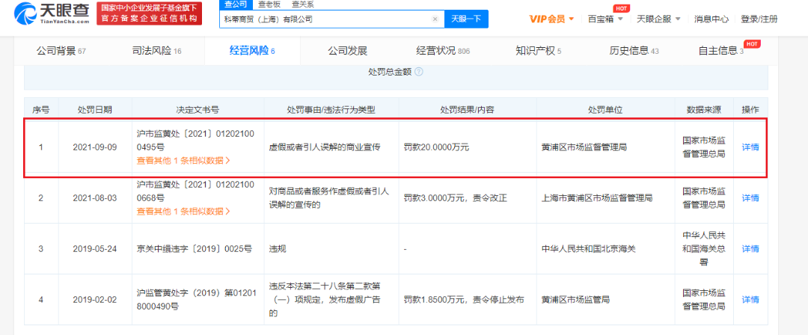Click the 天眼一下 search button
This screenshot has height=335, width=808.
[466, 19]
